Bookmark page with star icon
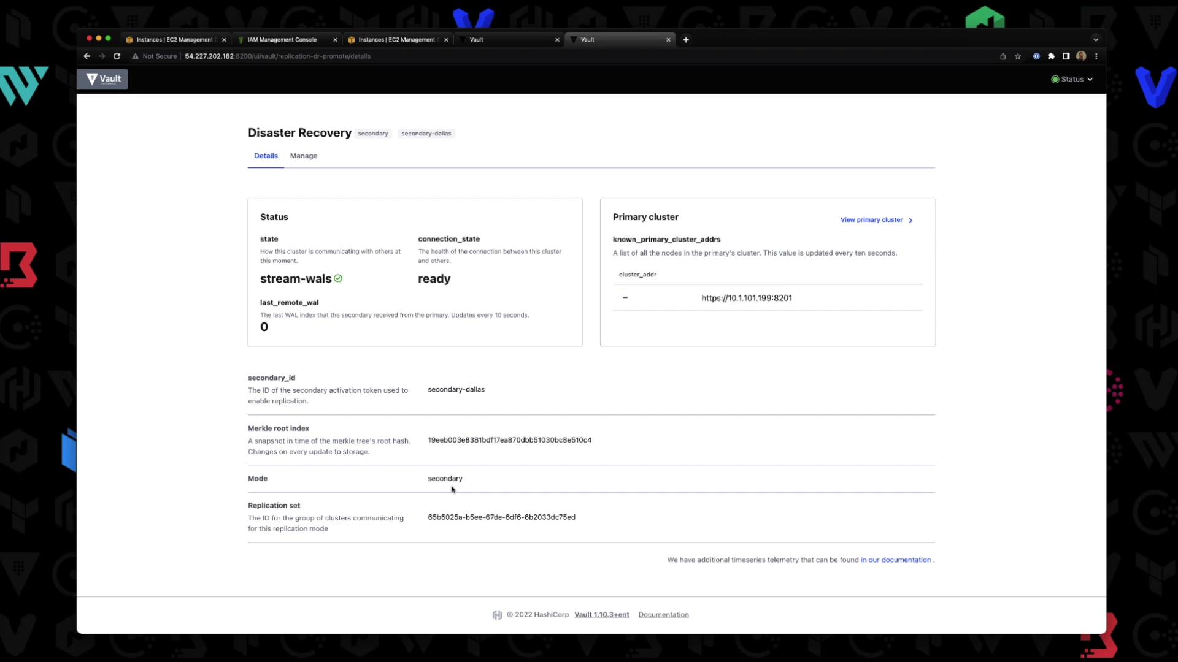Image resolution: width=1178 pixels, height=662 pixels. (x=1018, y=56)
